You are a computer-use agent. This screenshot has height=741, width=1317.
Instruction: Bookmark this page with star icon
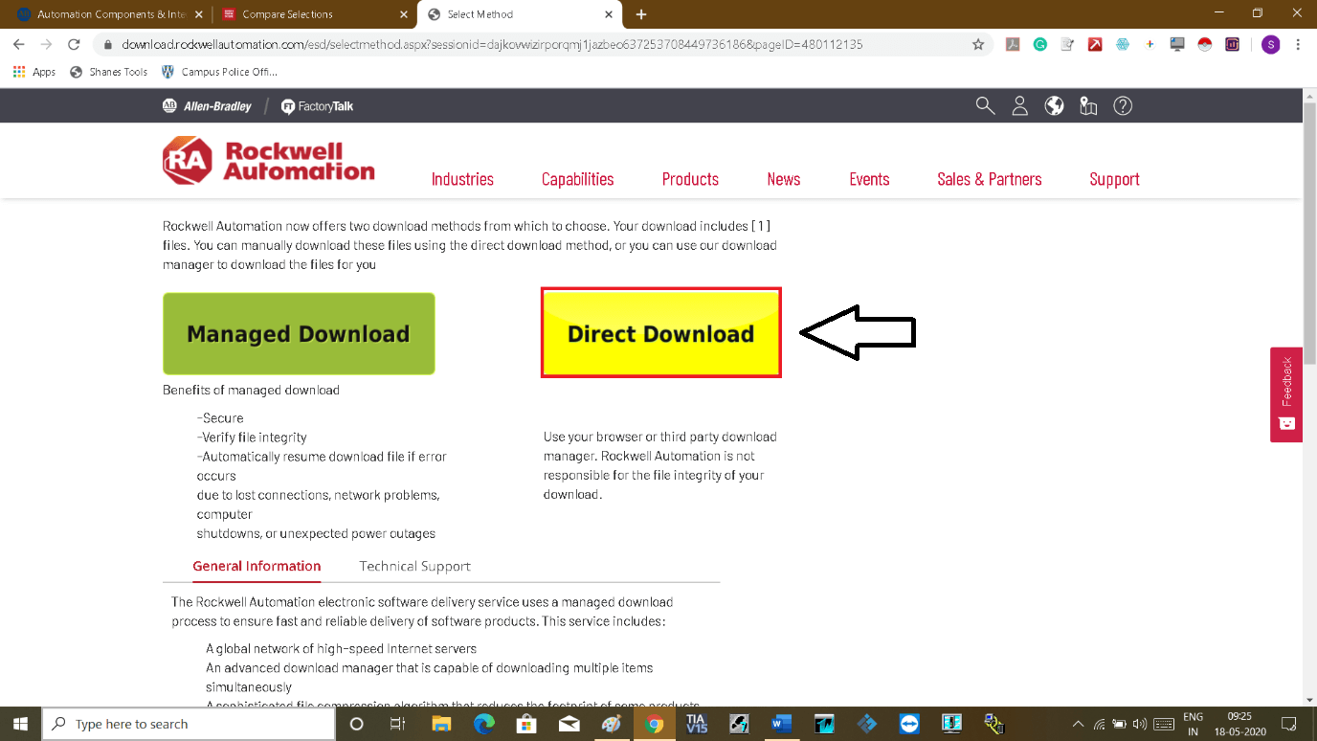(x=977, y=44)
